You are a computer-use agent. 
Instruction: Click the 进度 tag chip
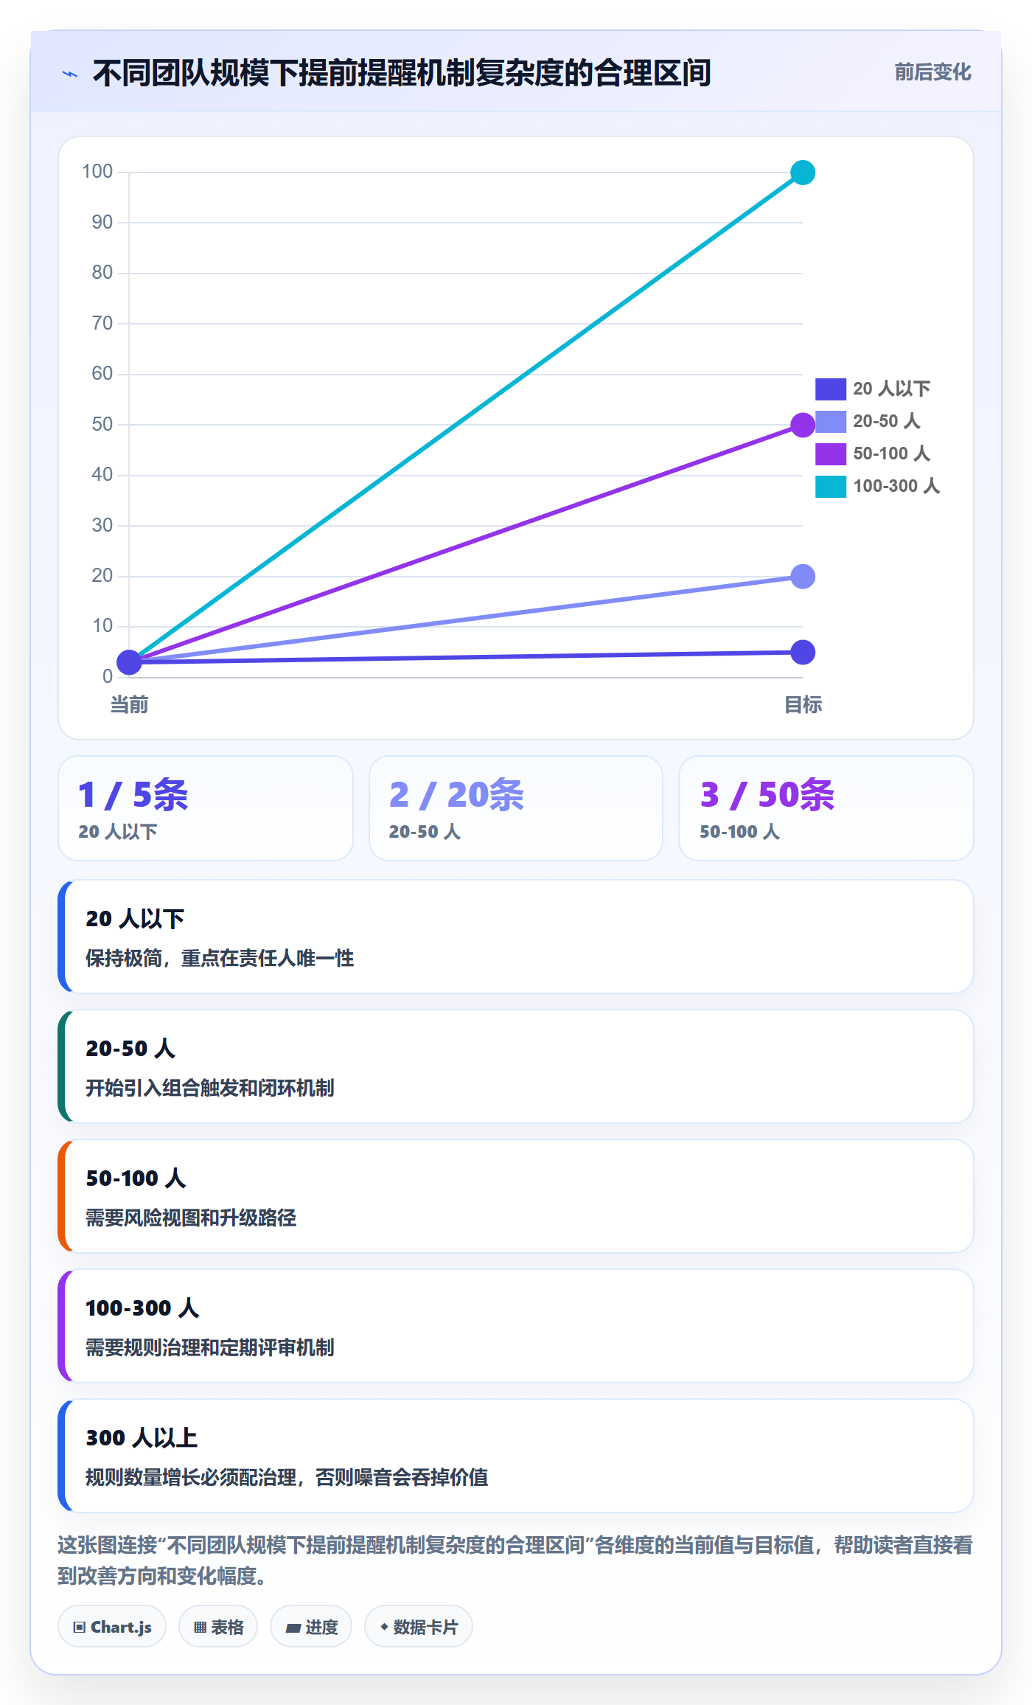311,1627
